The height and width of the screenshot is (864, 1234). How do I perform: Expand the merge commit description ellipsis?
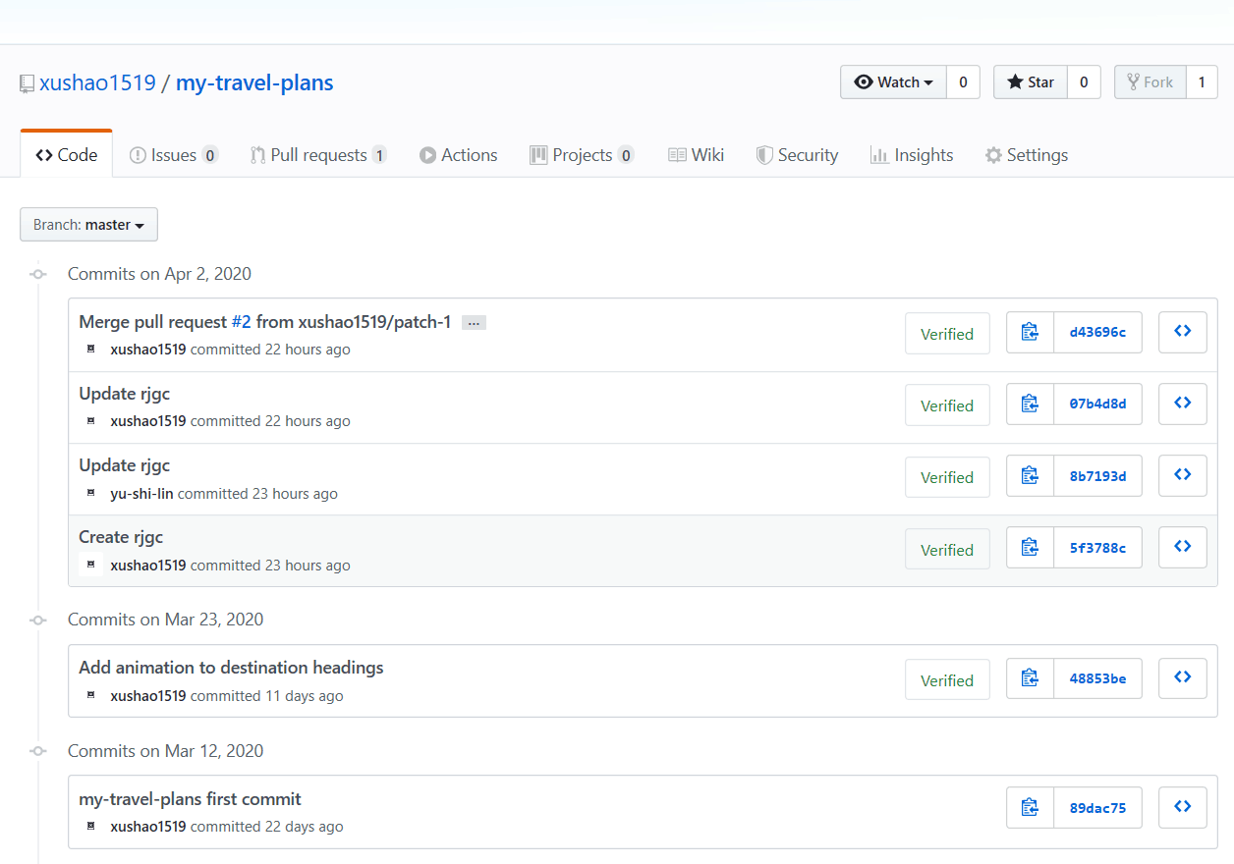pos(474,323)
